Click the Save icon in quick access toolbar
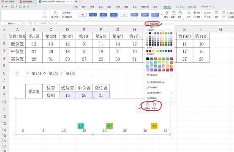 (x=13, y=7)
